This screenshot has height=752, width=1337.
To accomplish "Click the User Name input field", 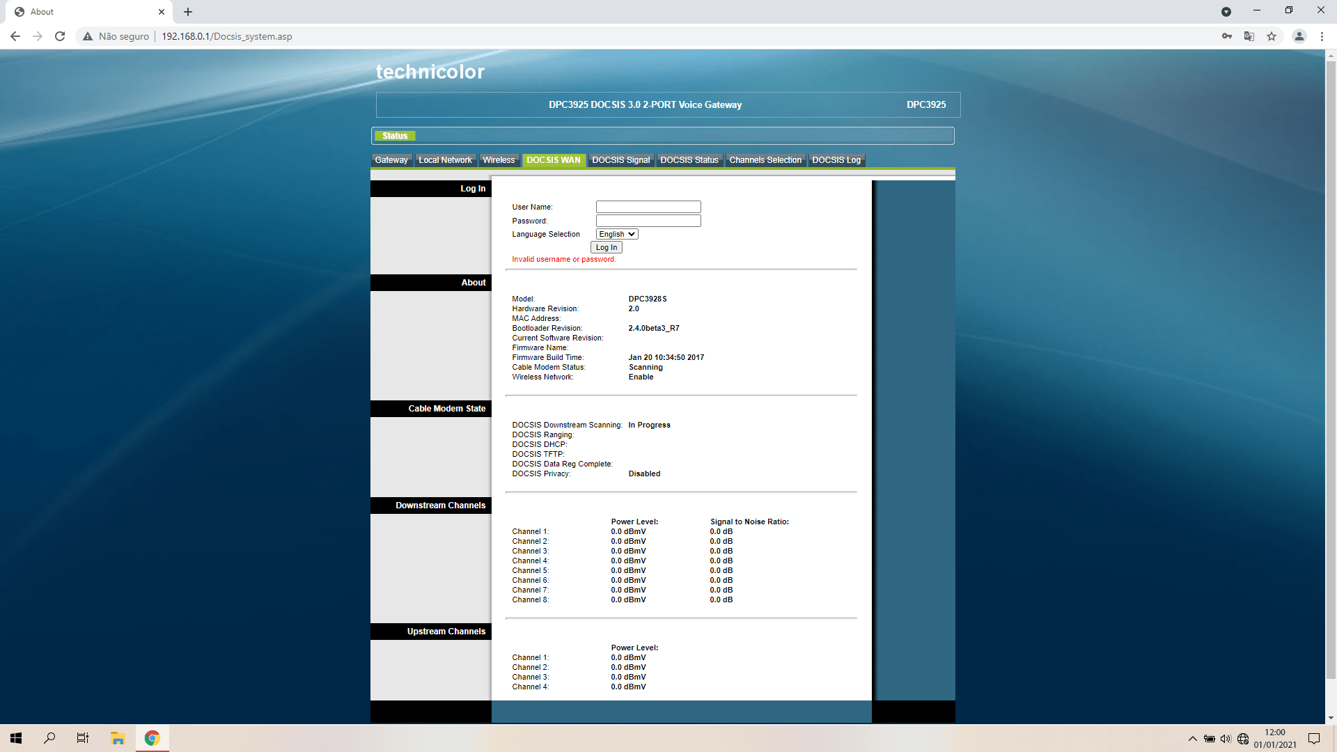I will tap(648, 205).
